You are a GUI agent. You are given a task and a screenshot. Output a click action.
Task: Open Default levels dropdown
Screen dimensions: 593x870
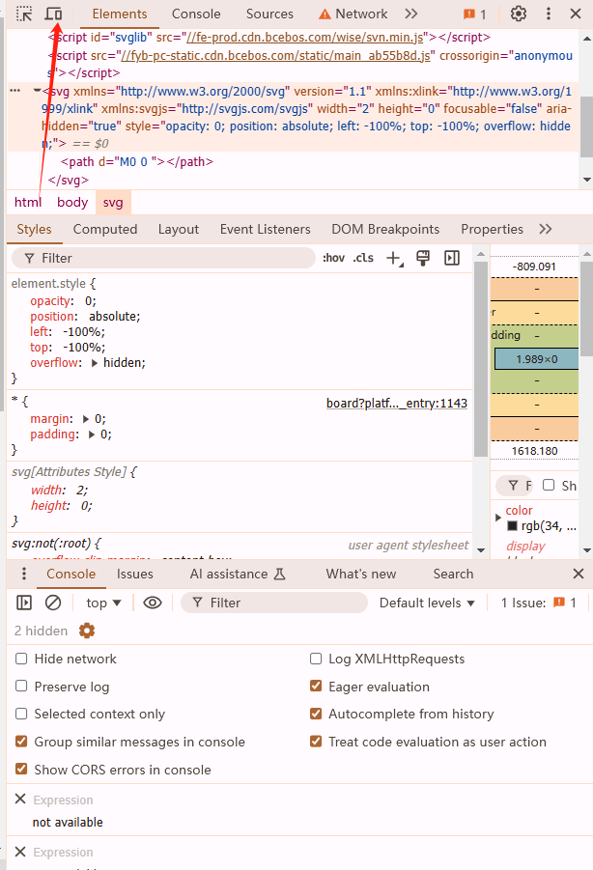[427, 603]
